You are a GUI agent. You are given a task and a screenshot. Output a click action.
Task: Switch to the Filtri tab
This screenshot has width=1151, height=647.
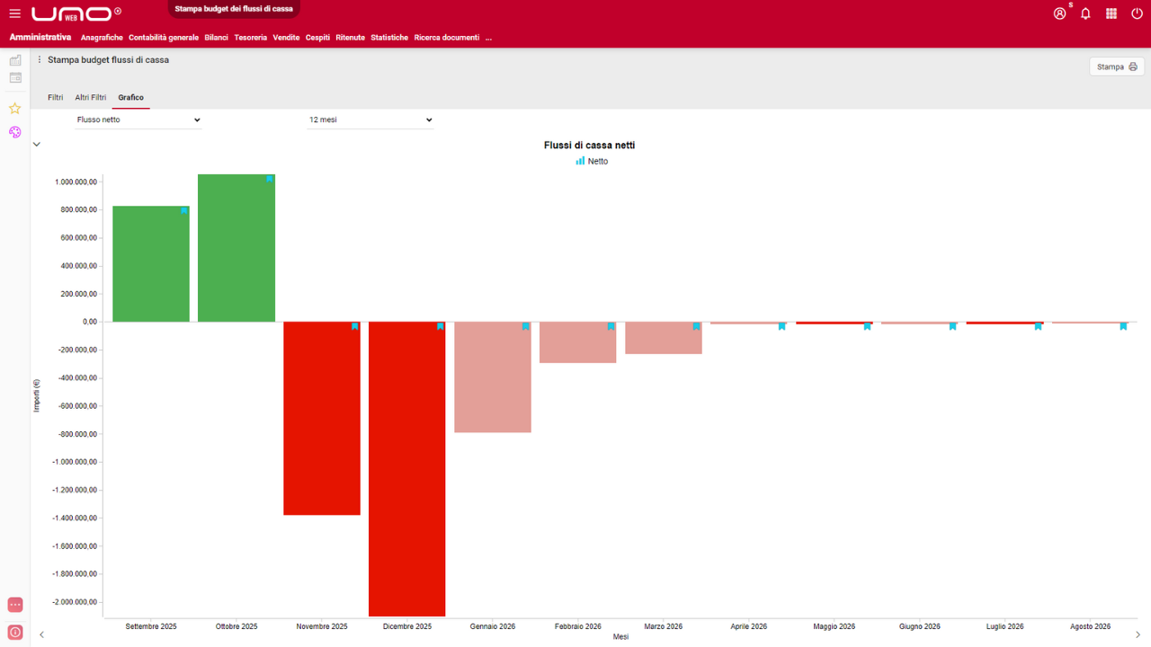(x=55, y=97)
